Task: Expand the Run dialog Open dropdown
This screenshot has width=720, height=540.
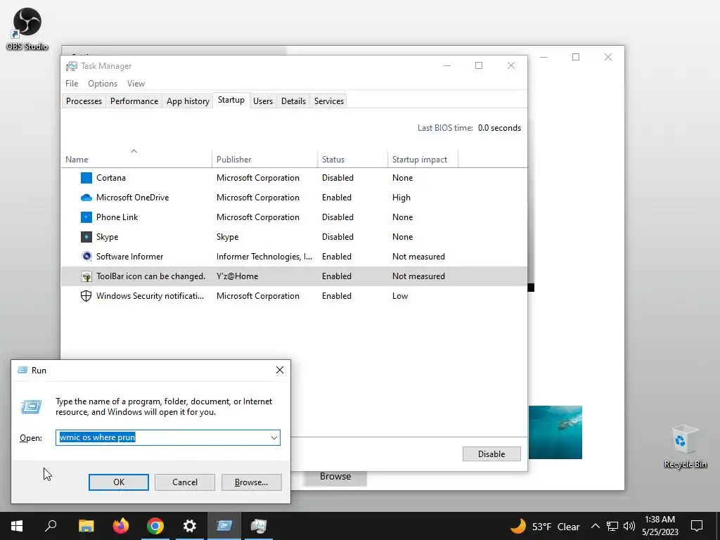Action: [x=274, y=437]
